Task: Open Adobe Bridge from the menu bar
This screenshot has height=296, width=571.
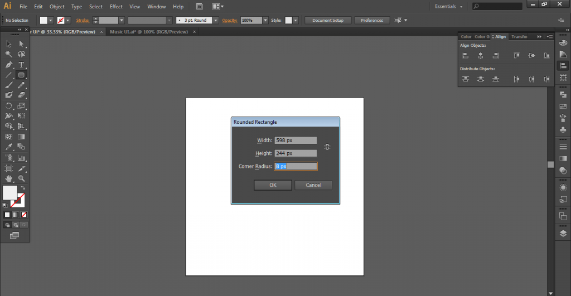Action: (x=200, y=7)
